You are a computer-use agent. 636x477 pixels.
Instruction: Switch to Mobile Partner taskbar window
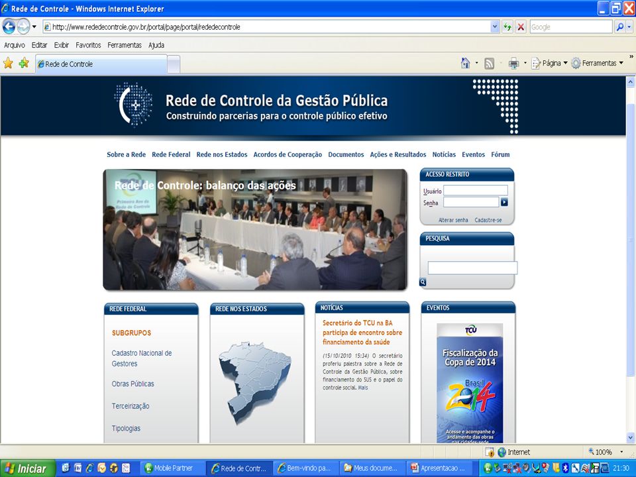coord(172,468)
